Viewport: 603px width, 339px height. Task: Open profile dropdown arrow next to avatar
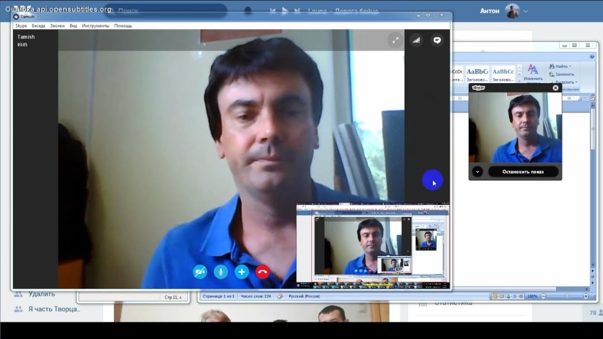pos(526,11)
